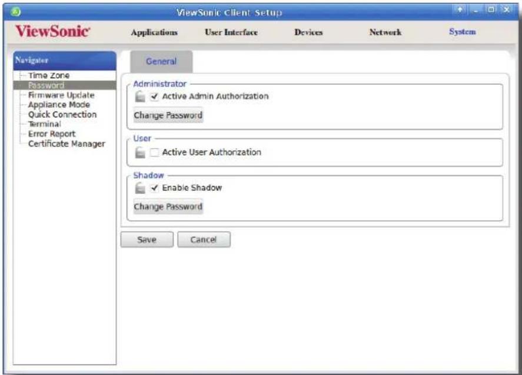Click the green icon in title bar

coord(16,12)
